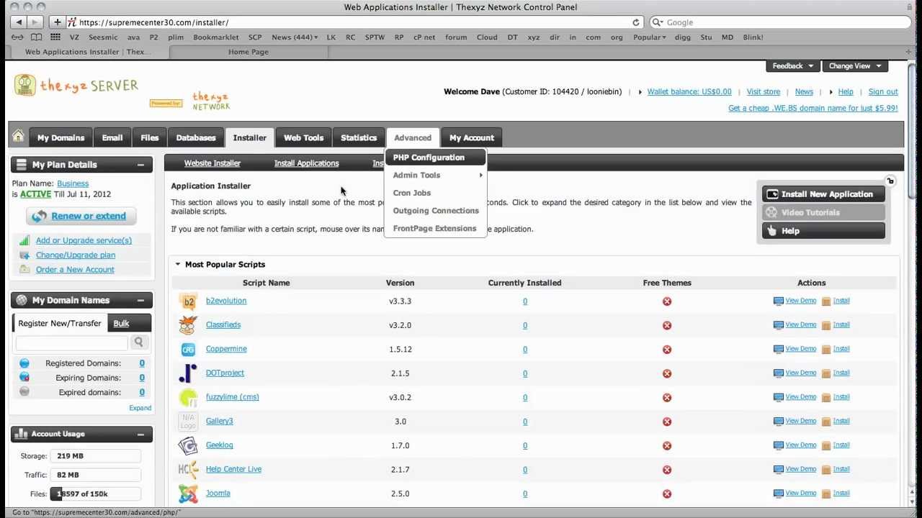Switch to the Home Page browser tab
This screenshot has width=922, height=518.
pyautogui.click(x=249, y=52)
